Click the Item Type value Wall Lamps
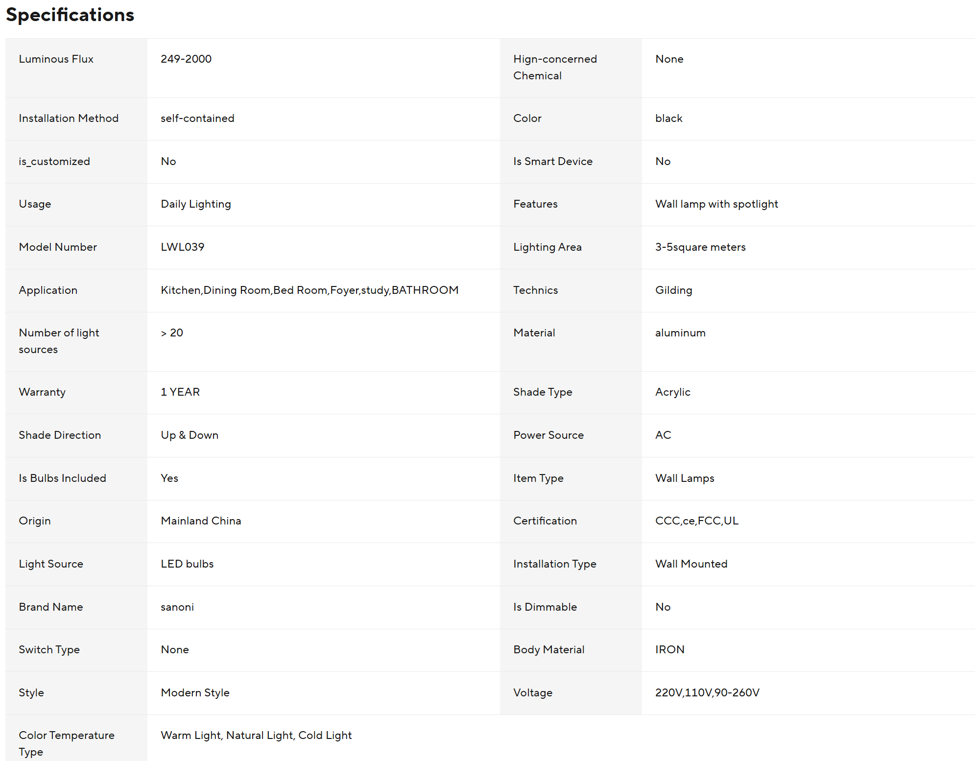 coord(685,478)
